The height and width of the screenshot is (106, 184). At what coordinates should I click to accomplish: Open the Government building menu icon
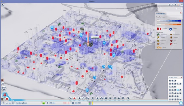pyautogui.click(x=93, y=98)
